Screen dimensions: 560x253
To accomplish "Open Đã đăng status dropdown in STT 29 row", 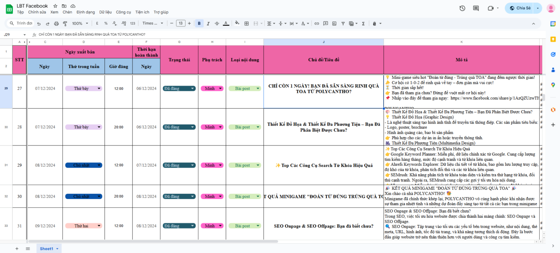I will [193, 165].
